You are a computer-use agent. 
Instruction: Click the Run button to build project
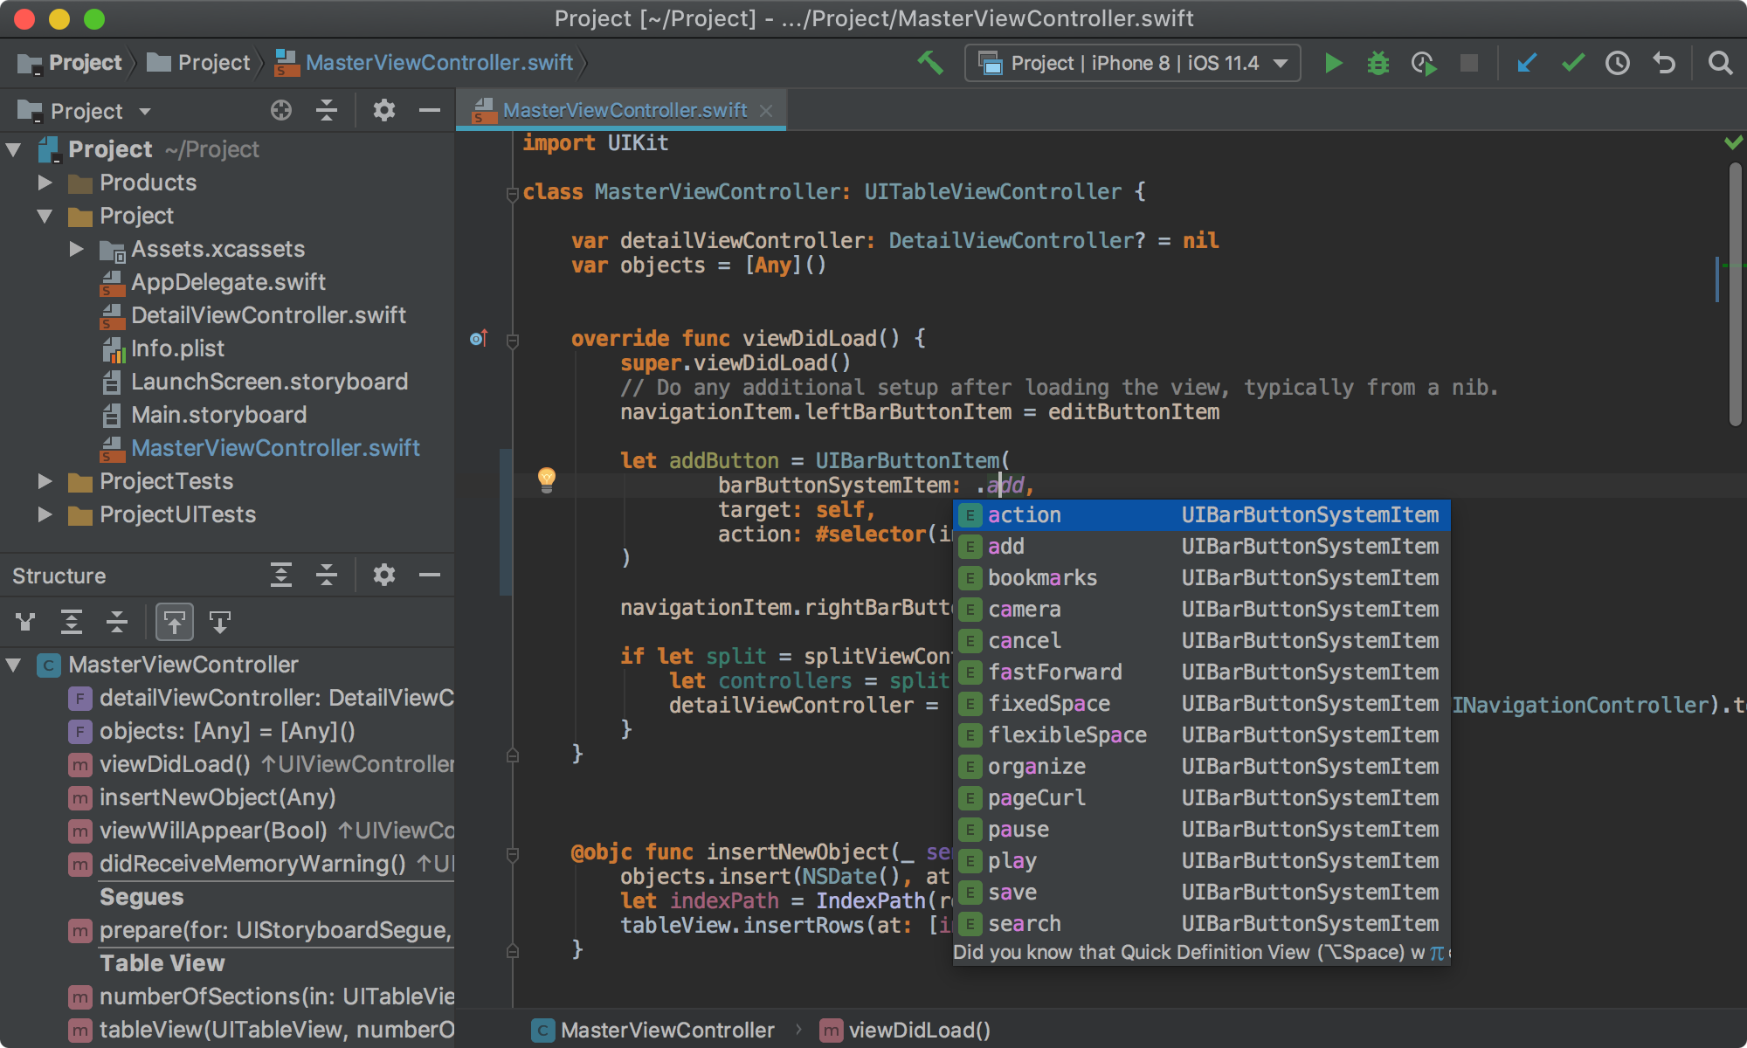pyautogui.click(x=1333, y=61)
